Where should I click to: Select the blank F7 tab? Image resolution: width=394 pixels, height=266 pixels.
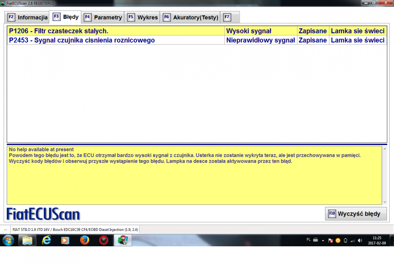230,17
